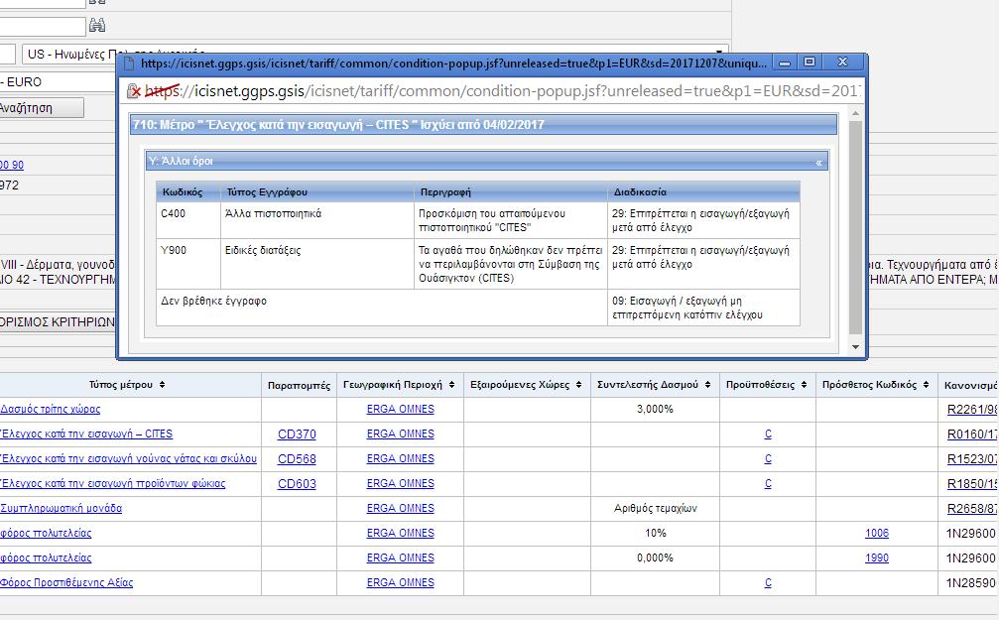Click the EURO currency field
This screenshot has height=620, width=999.
pyautogui.click(x=58, y=81)
